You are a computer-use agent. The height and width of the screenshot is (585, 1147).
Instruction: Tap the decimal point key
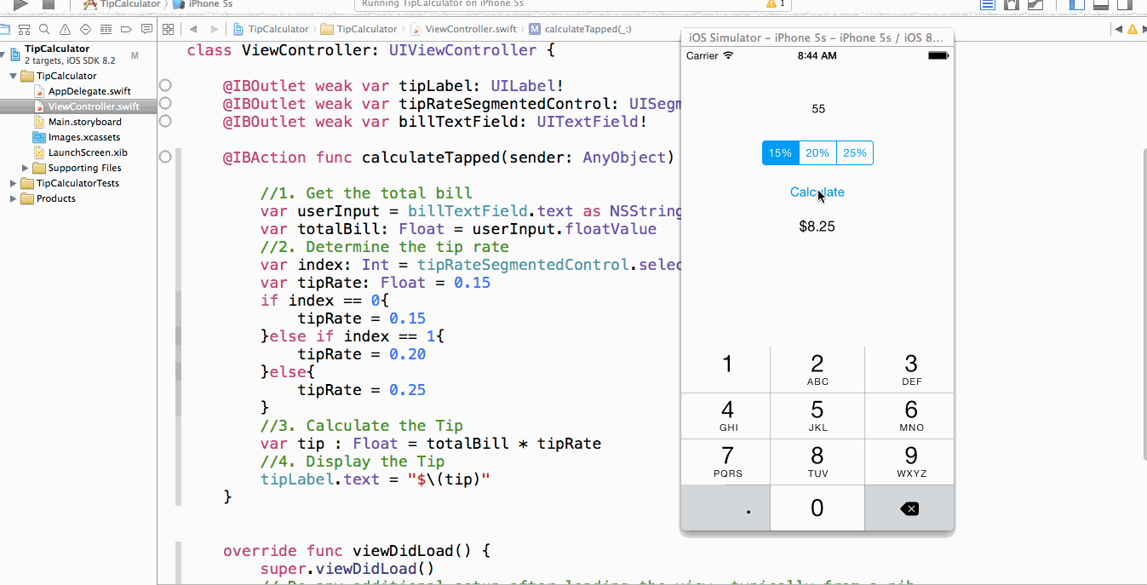click(x=726, y=508)
